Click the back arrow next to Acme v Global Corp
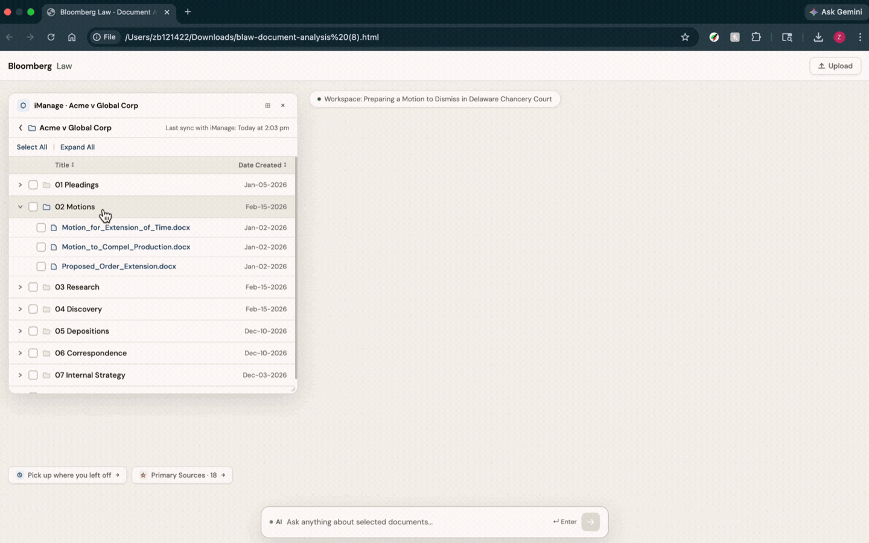The width and height of the screenshot is (869, 543). point(20,127)
